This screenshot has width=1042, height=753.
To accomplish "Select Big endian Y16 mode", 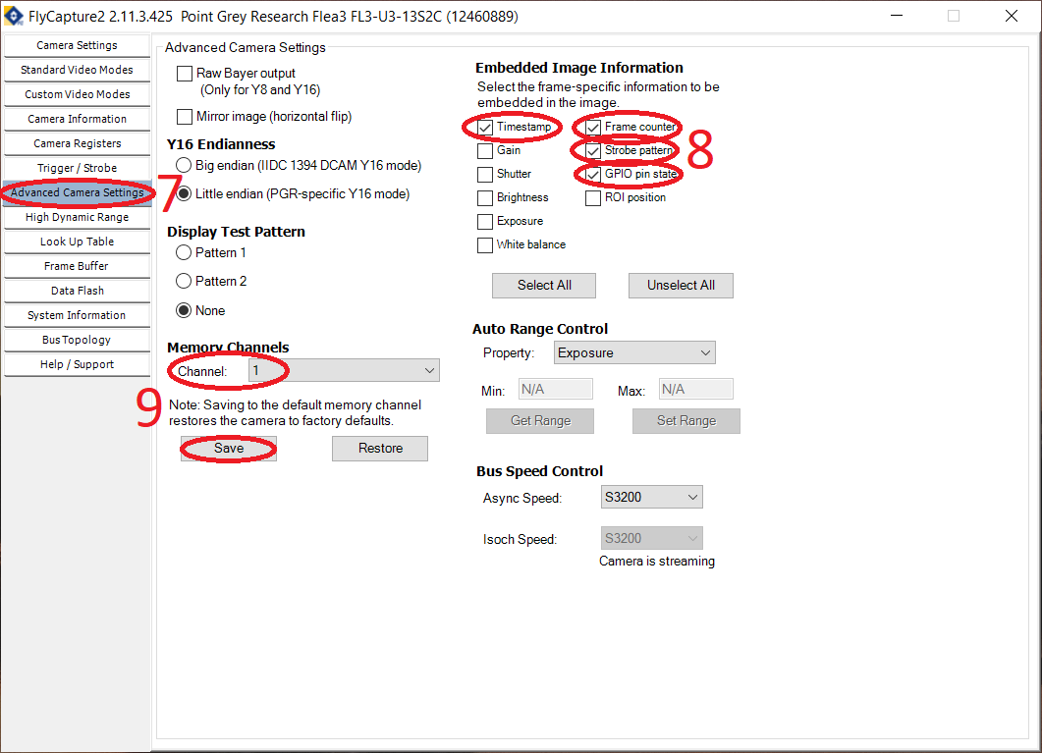I will point(185,166).
